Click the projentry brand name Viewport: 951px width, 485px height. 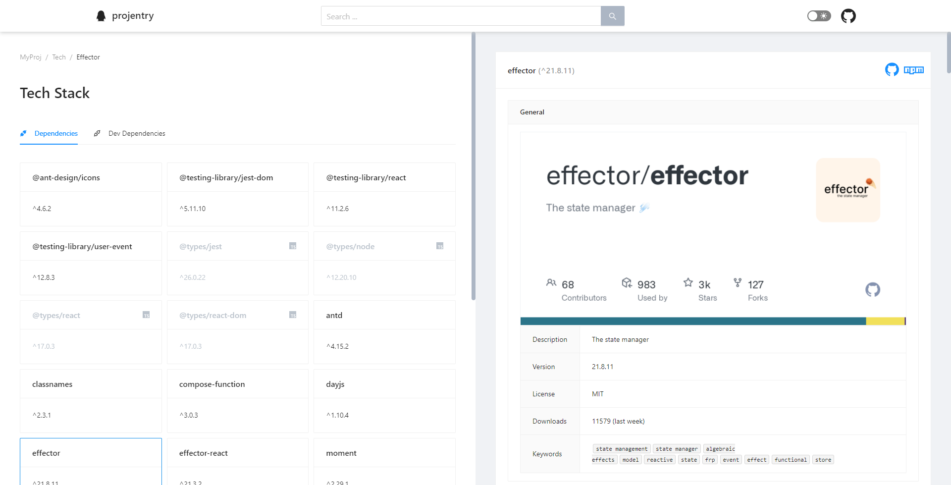click(133, 16)
